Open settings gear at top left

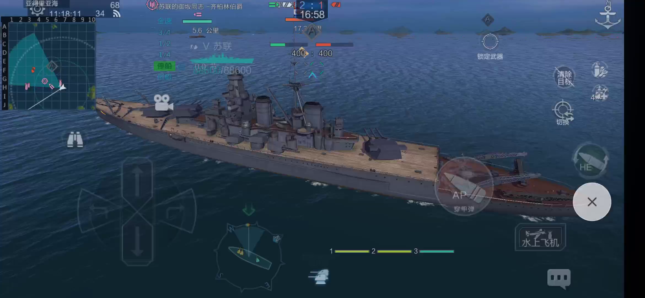[37, 10]
